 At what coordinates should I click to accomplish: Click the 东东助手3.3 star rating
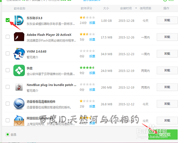[87, 17]
